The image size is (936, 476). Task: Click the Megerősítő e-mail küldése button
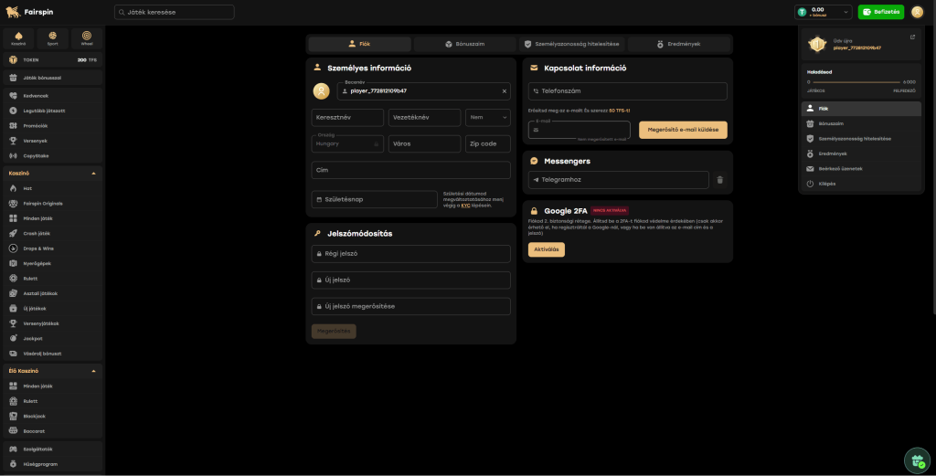pyautogui.click(x=683, y=130)
